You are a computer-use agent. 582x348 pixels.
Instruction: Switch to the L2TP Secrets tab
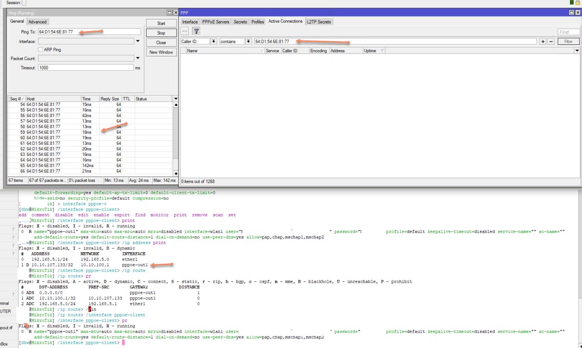[319, 22]
